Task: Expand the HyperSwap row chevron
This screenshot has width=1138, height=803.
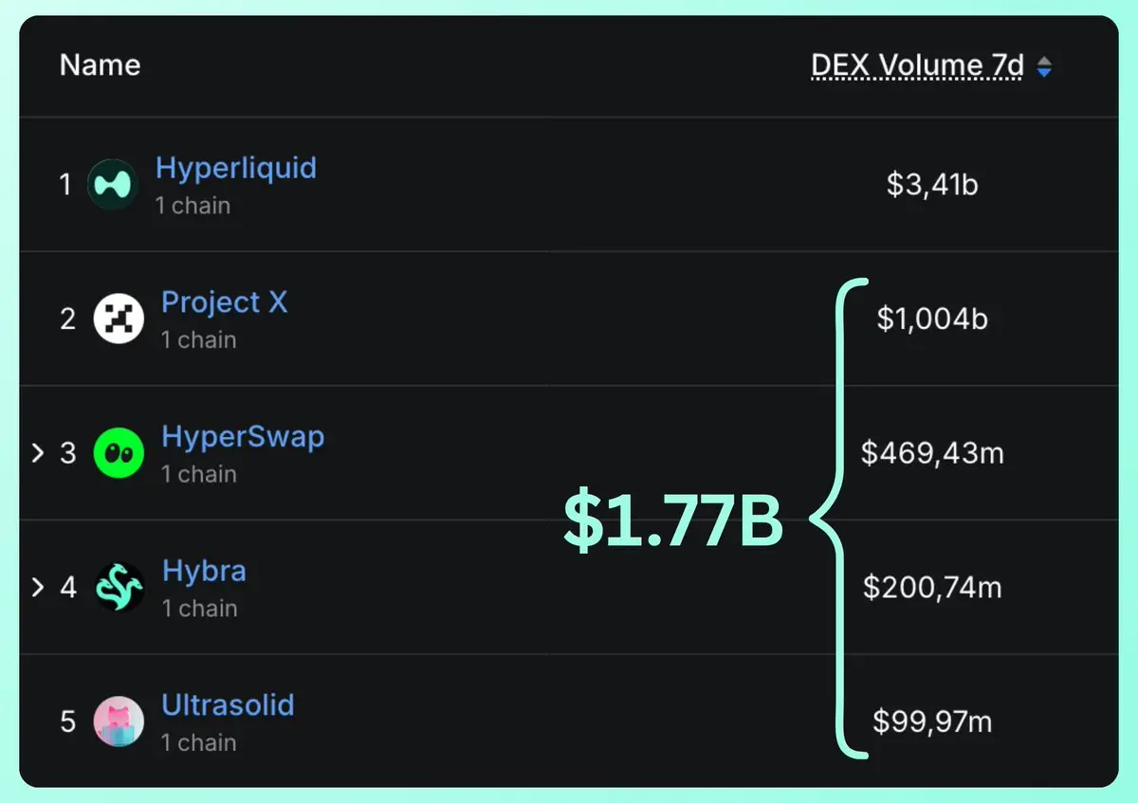Action: pos(38,453)
